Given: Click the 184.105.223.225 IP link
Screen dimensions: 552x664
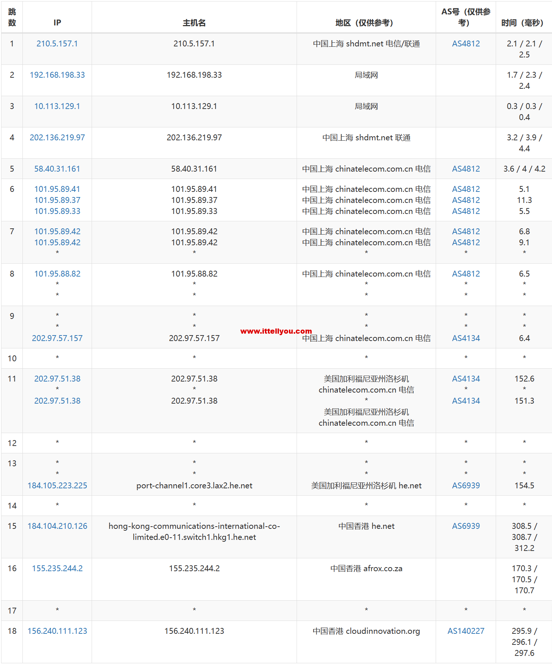Looking at the screenshot, I should (57, 485).
